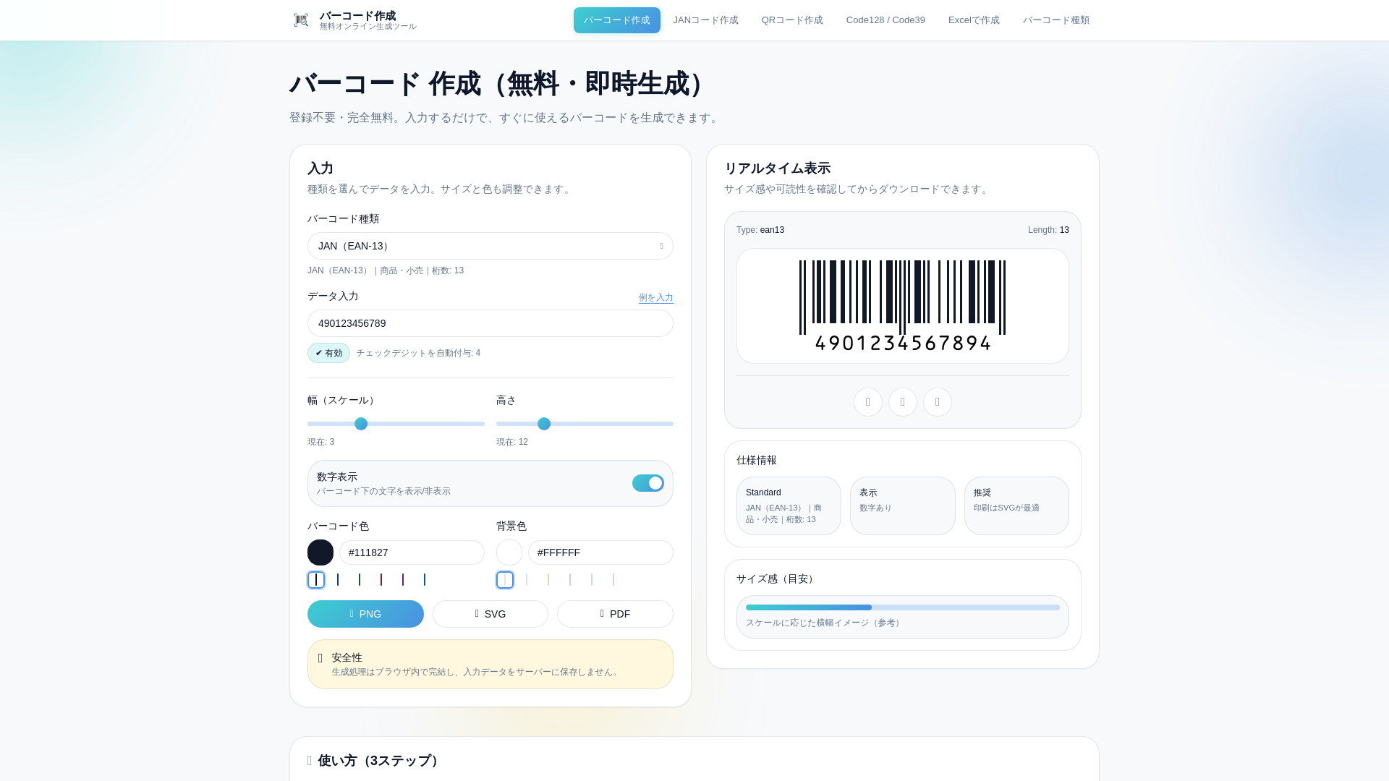This screenshot has width=1389, height=781.
Task: Click the 使い方（3ステップ） heading icon
Action: coord(310,761)
